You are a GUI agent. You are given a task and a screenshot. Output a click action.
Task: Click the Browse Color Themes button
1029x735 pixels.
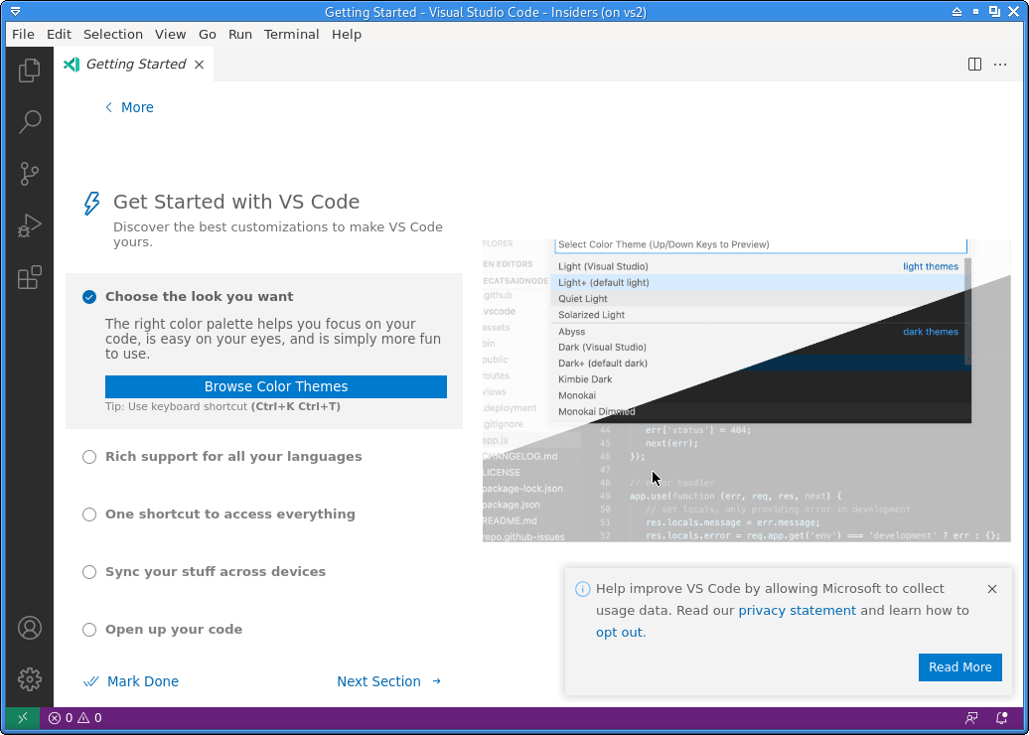click(276, 386)
